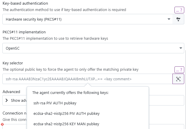Click the PKCS#11 implementation heading

coord(24,32)
